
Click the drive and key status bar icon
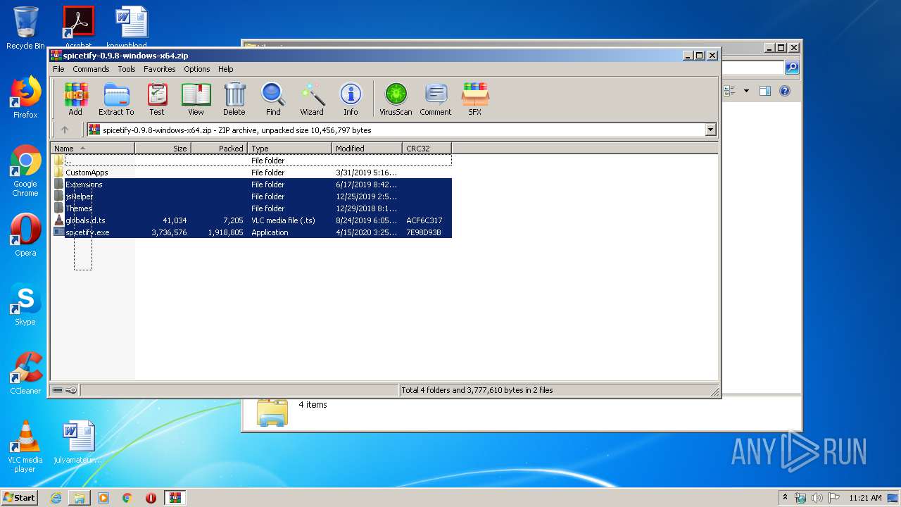(65, 390)
